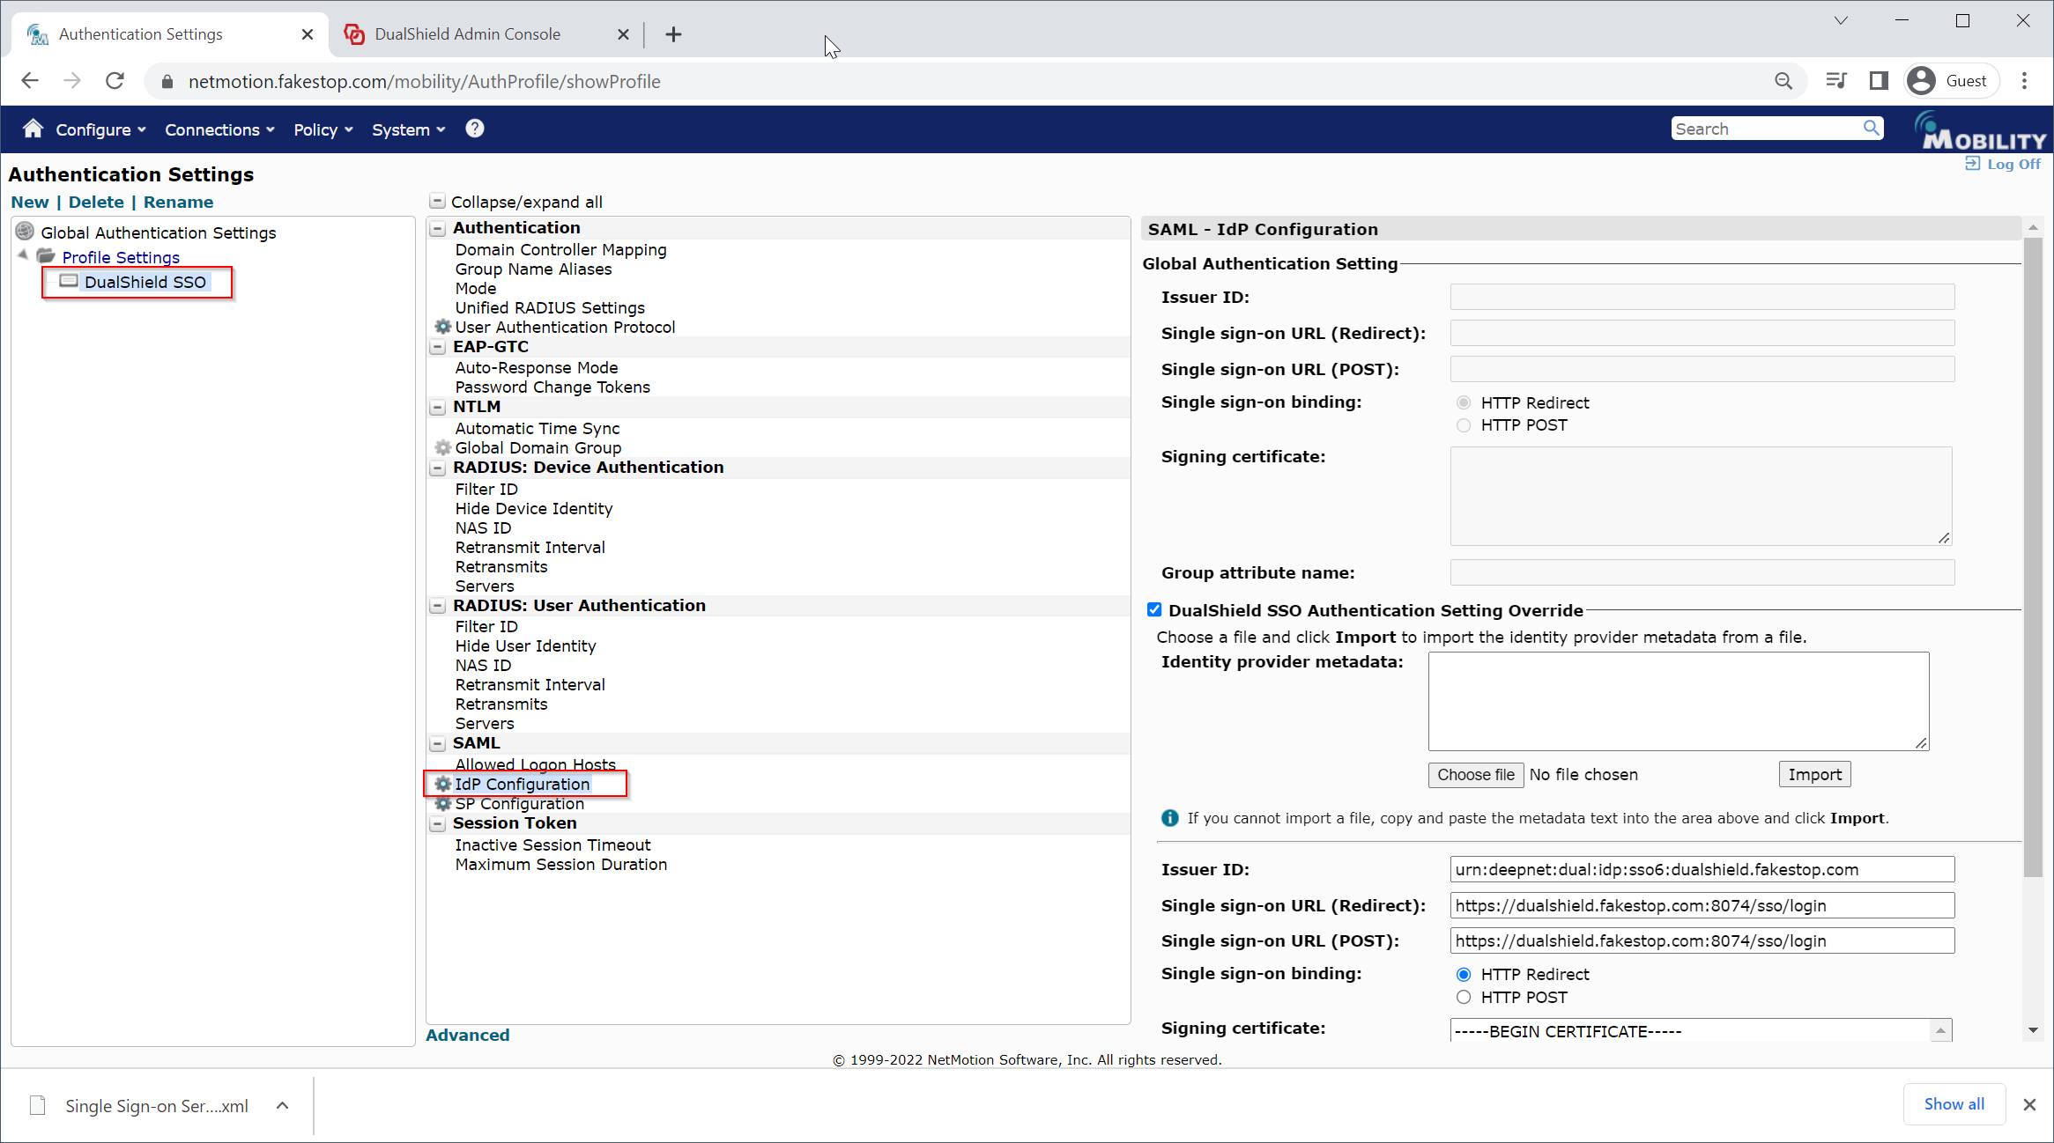
Task: Collapse the Profile Settings tree node
Action: pyautogui.click(x=23, y=256)
